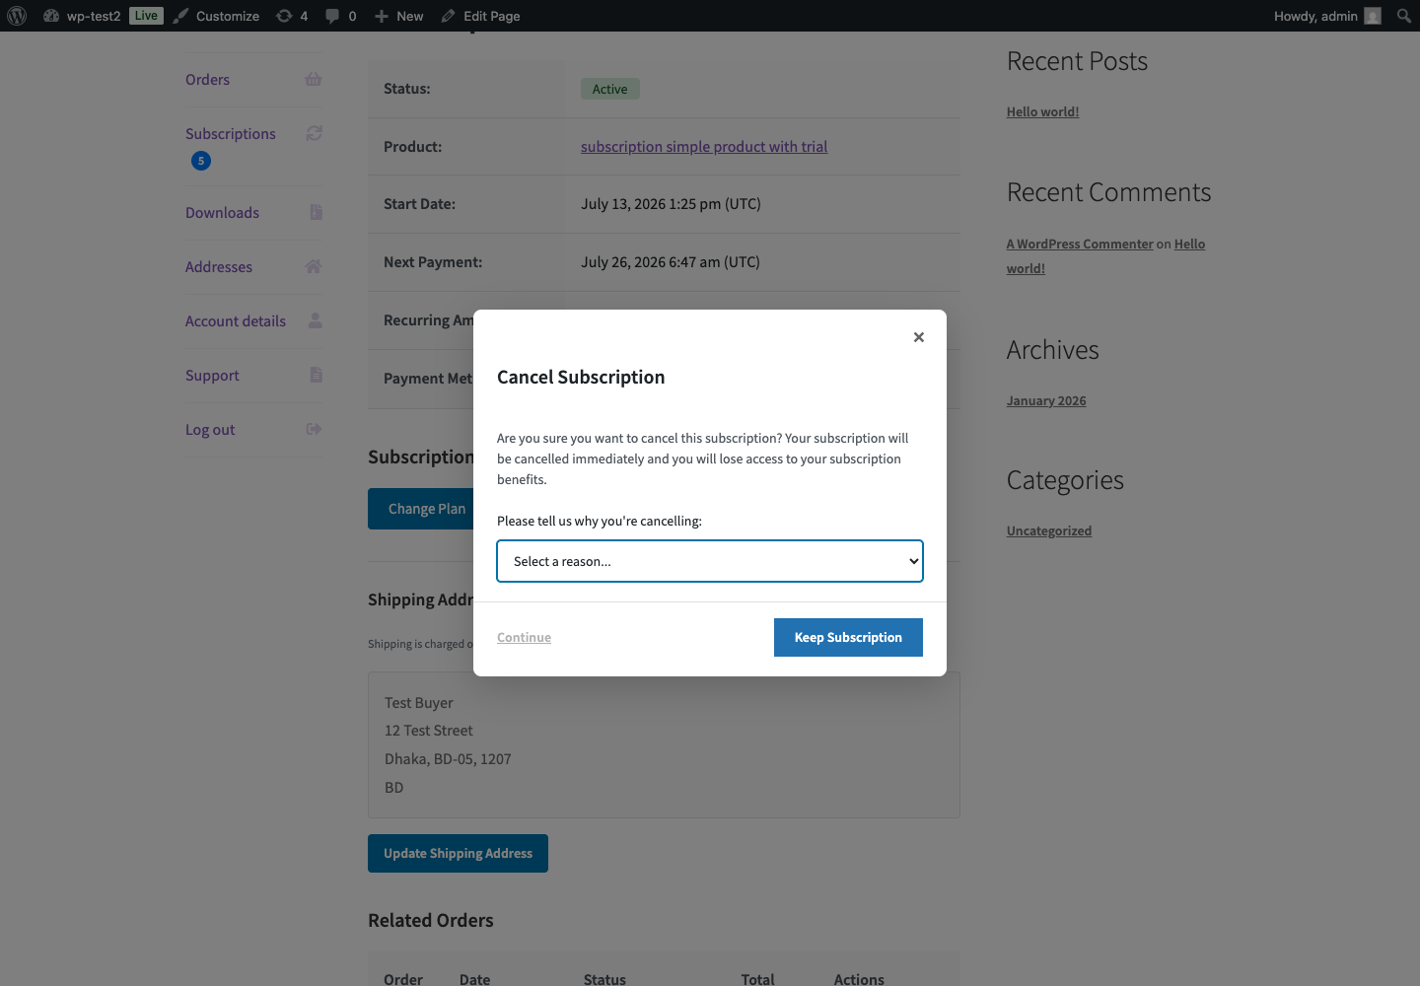Open Downloads in account menu

point(222,213)
